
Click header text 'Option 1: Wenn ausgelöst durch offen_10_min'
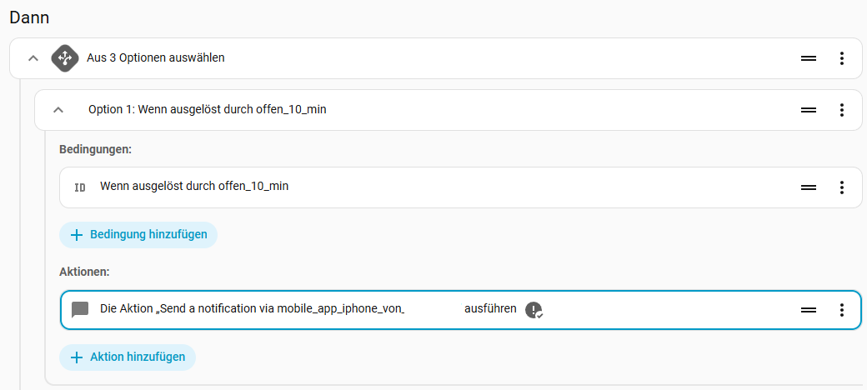tap(208, 110)
